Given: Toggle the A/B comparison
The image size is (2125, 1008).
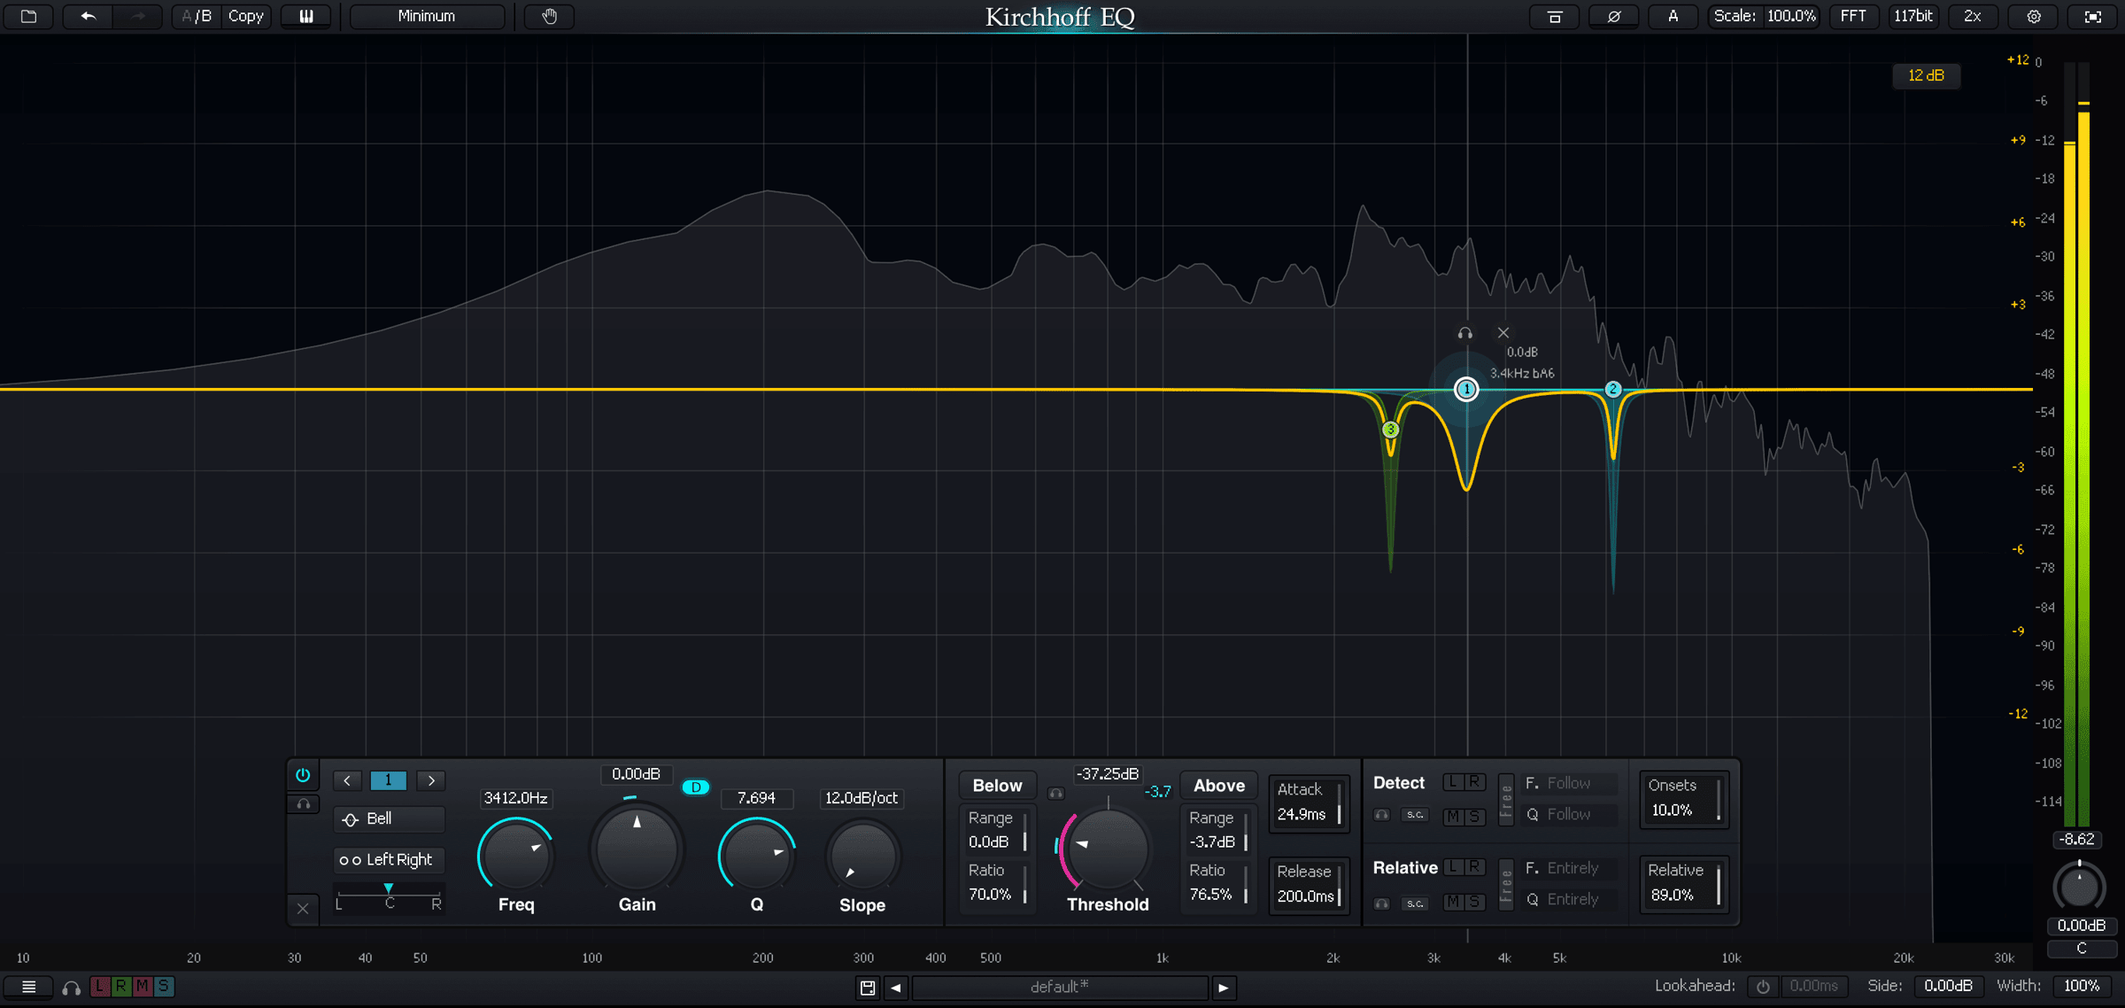Looking at the screenshot, I should pyautogui.click(x=197, y=16).
